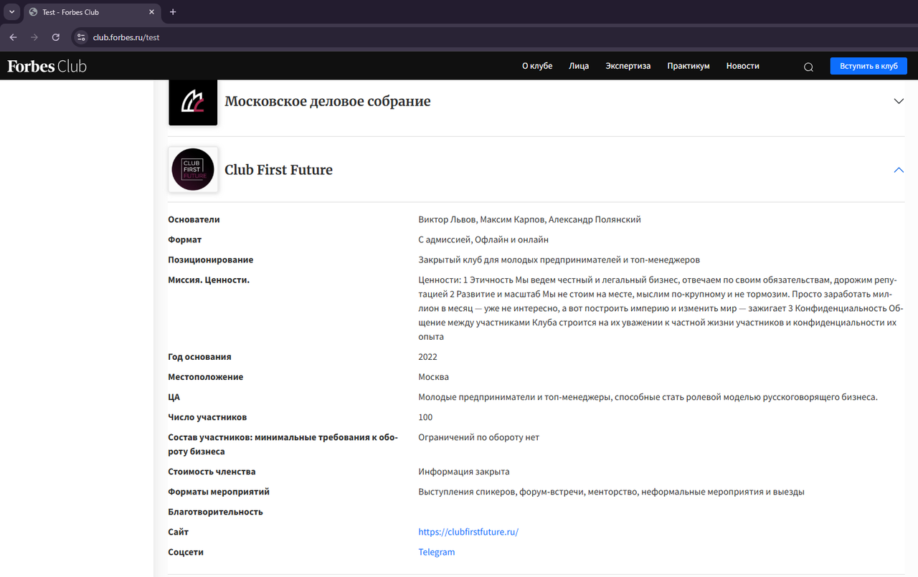Click the Сайт label
The image size is (918, 577).
[179, 532]
